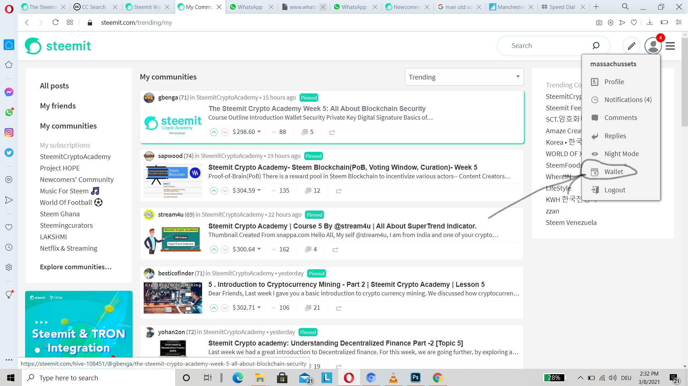Launch Photoshop from the taskbar
Screen dimensions: 688x386
[x=416, y=378]
